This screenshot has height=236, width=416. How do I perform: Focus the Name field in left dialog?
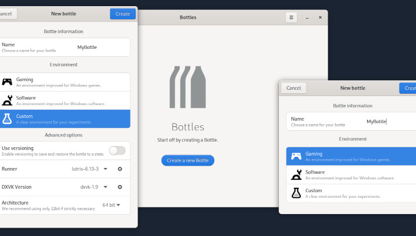[65, 47]
